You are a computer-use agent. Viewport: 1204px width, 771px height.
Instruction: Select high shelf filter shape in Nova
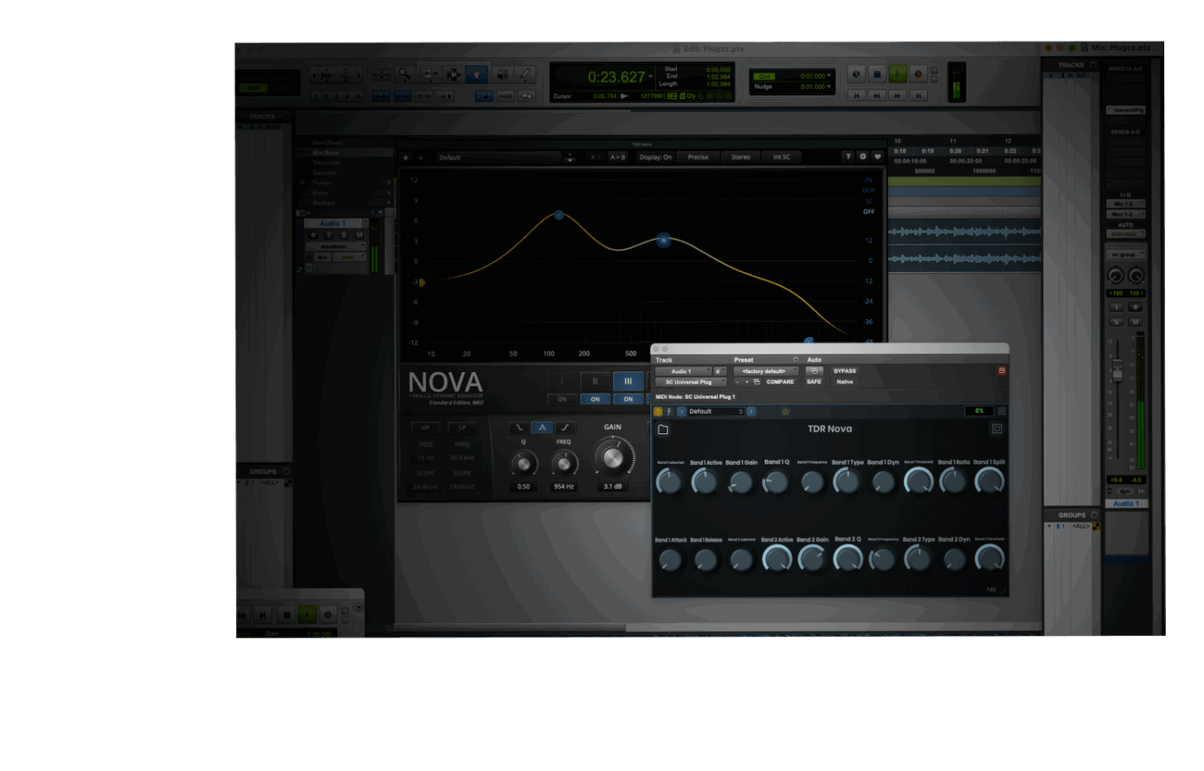pos(565,428)
